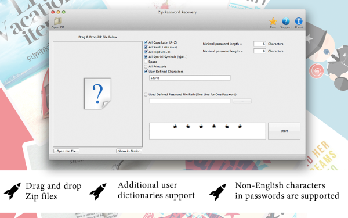The image size is (348, 218).
Task: Click 'Maximal password length' label
Action: pyautogui.click(x=223, y=51)
